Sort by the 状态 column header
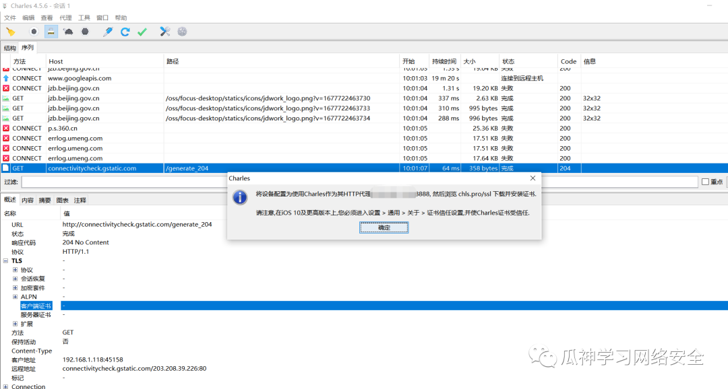The height and width of the screenshot is (389, 728). pyautogui.click(x=528, y=61)
